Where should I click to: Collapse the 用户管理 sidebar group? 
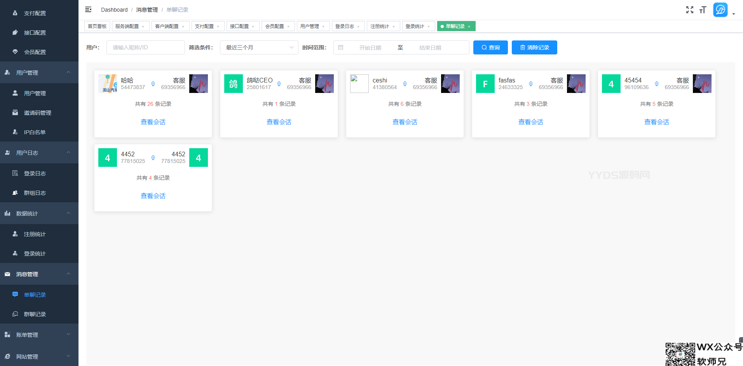coord(39,72)
